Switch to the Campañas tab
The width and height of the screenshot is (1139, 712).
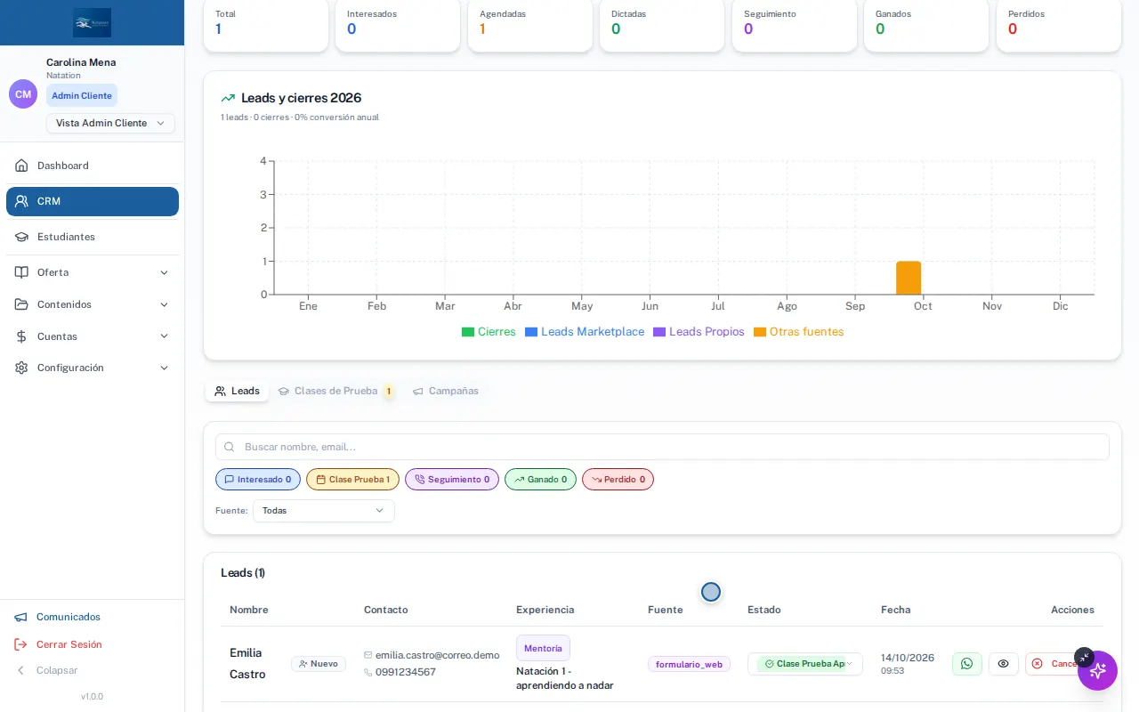click(x=446, y=392)
